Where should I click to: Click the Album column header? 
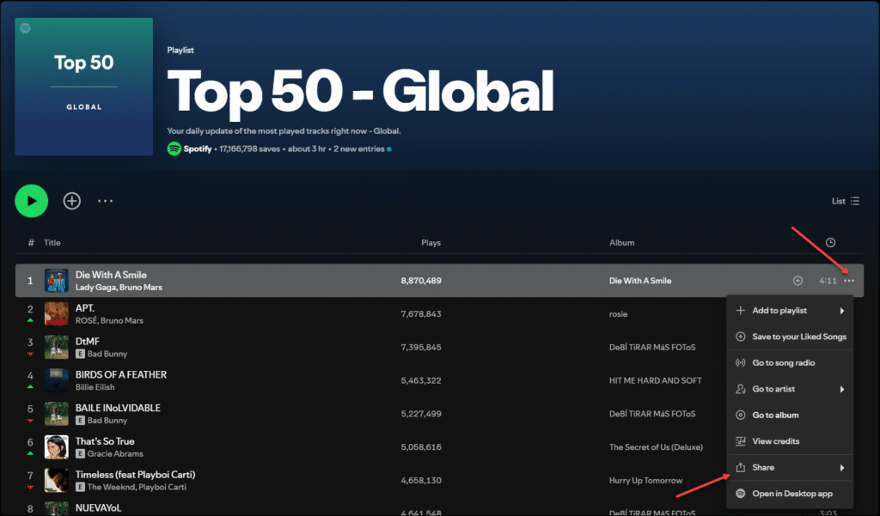click(622, 243)
